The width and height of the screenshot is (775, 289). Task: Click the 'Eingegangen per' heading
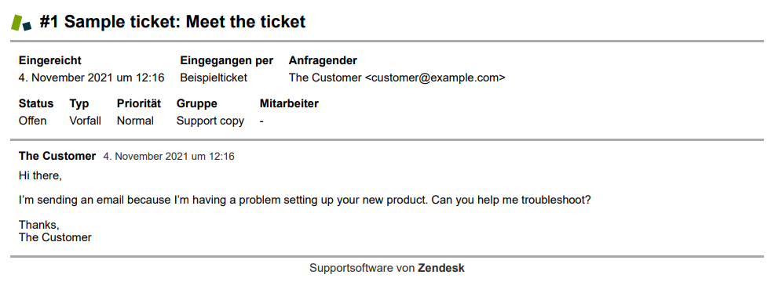point(226,60)
